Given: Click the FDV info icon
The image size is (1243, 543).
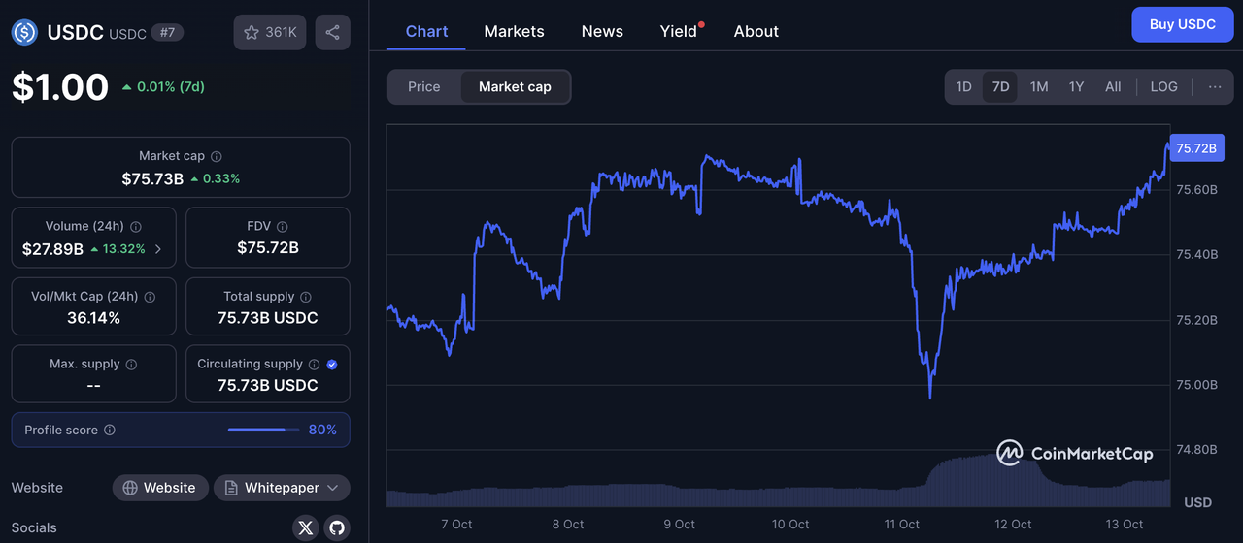Looking at the screenshot, I should 282,227.
